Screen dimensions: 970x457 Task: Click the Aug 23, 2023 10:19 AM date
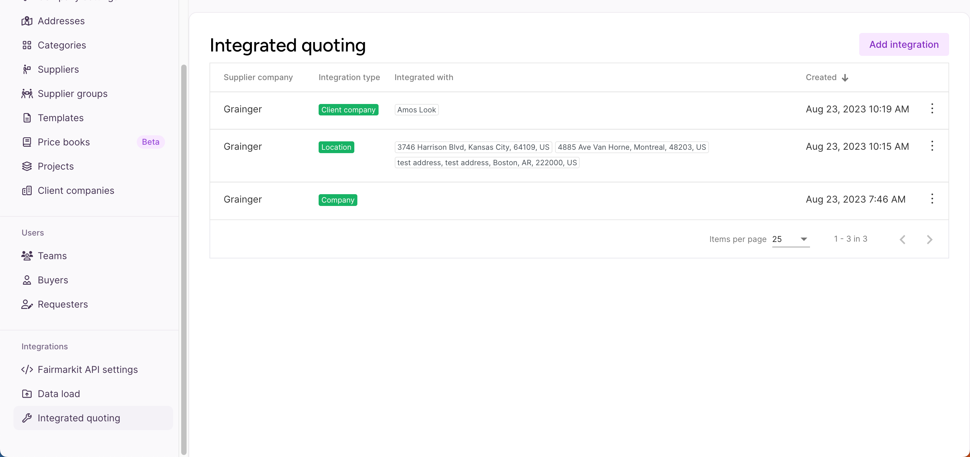(858, 109)
